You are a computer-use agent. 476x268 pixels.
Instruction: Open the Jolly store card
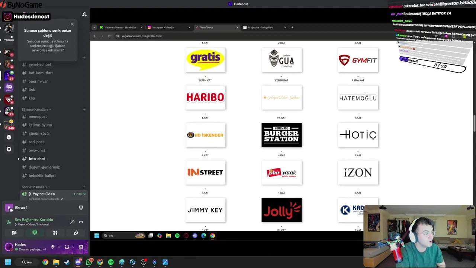click(282, 210)
